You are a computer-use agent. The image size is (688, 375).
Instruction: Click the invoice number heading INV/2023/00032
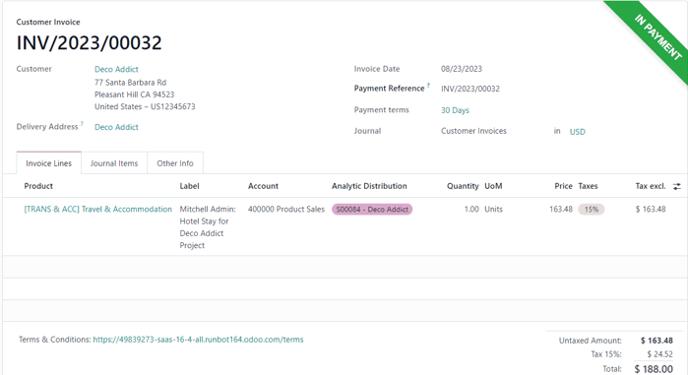pyautogui.click(x=89, y=43)
